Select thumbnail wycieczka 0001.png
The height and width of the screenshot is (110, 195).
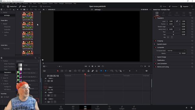(x=28, y=15)
